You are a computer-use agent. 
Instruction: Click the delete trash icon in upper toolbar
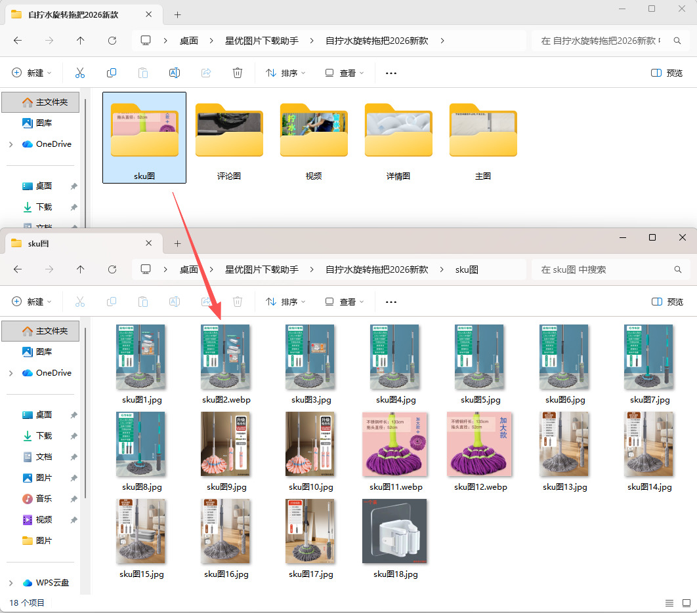[x=238, y=73]
